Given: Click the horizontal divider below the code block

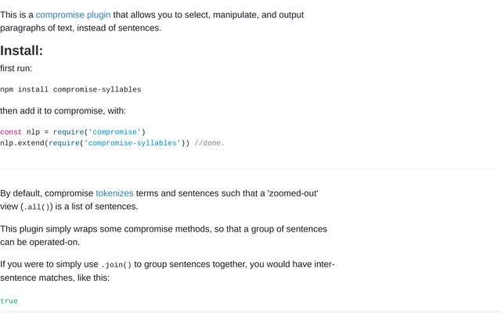Looking at the screenshot, I should [x=250, y=168].
